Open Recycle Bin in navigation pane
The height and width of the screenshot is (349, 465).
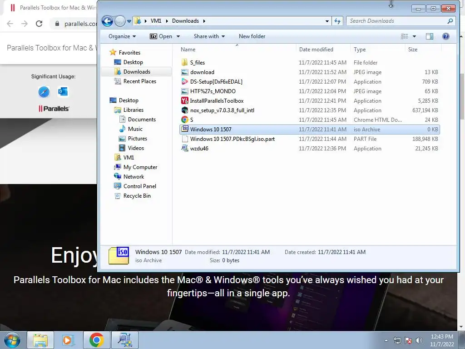[137, 195]
